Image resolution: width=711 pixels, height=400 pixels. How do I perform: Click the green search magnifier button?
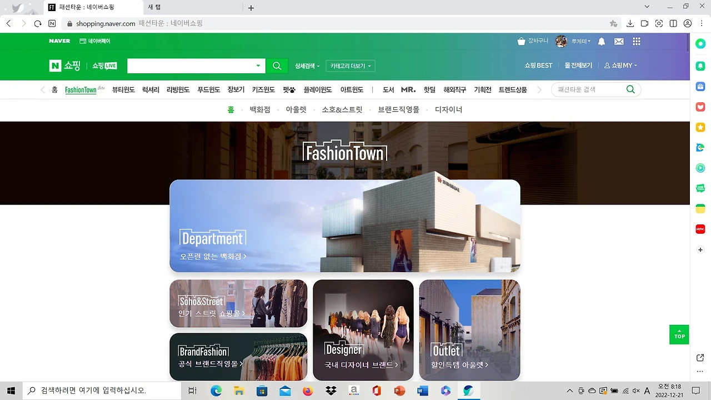pos(277,66)
